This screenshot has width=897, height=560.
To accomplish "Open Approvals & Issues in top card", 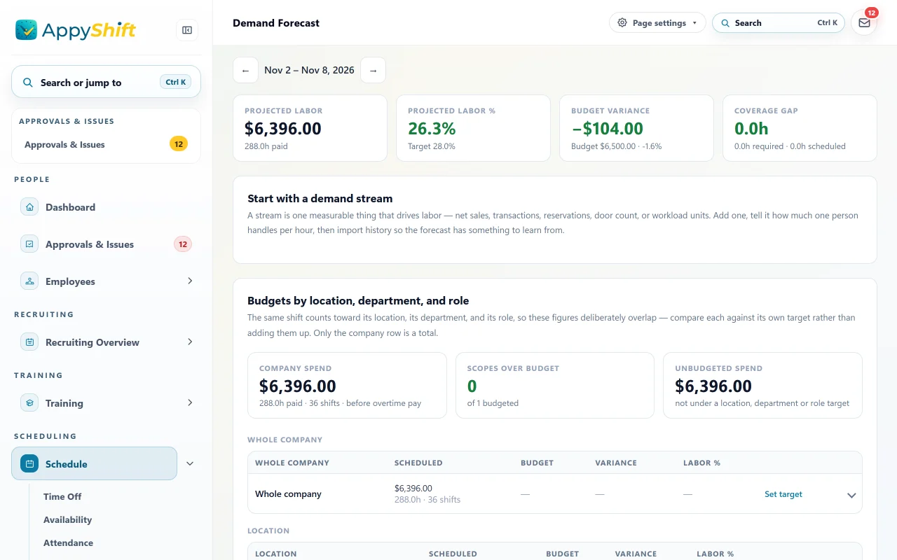I will (107, 145).
